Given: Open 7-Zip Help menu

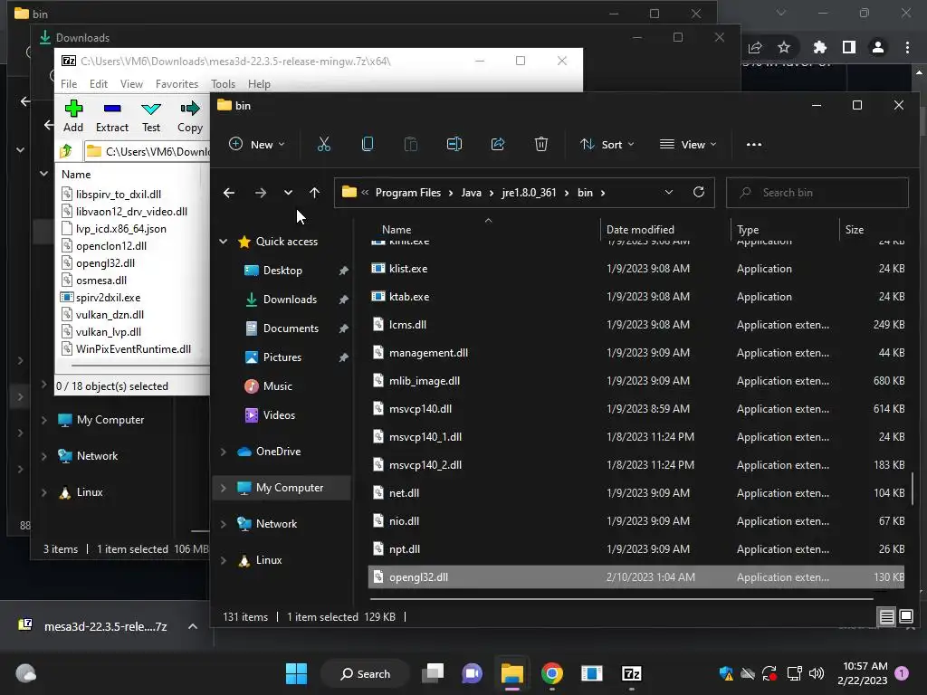Looking at the screenshot, I should tap(259, 84).
